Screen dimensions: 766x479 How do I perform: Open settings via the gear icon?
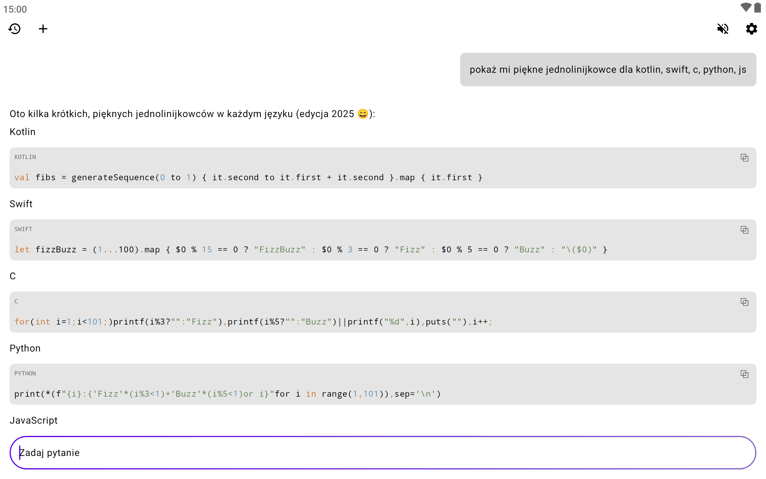(x=751, y=29)
